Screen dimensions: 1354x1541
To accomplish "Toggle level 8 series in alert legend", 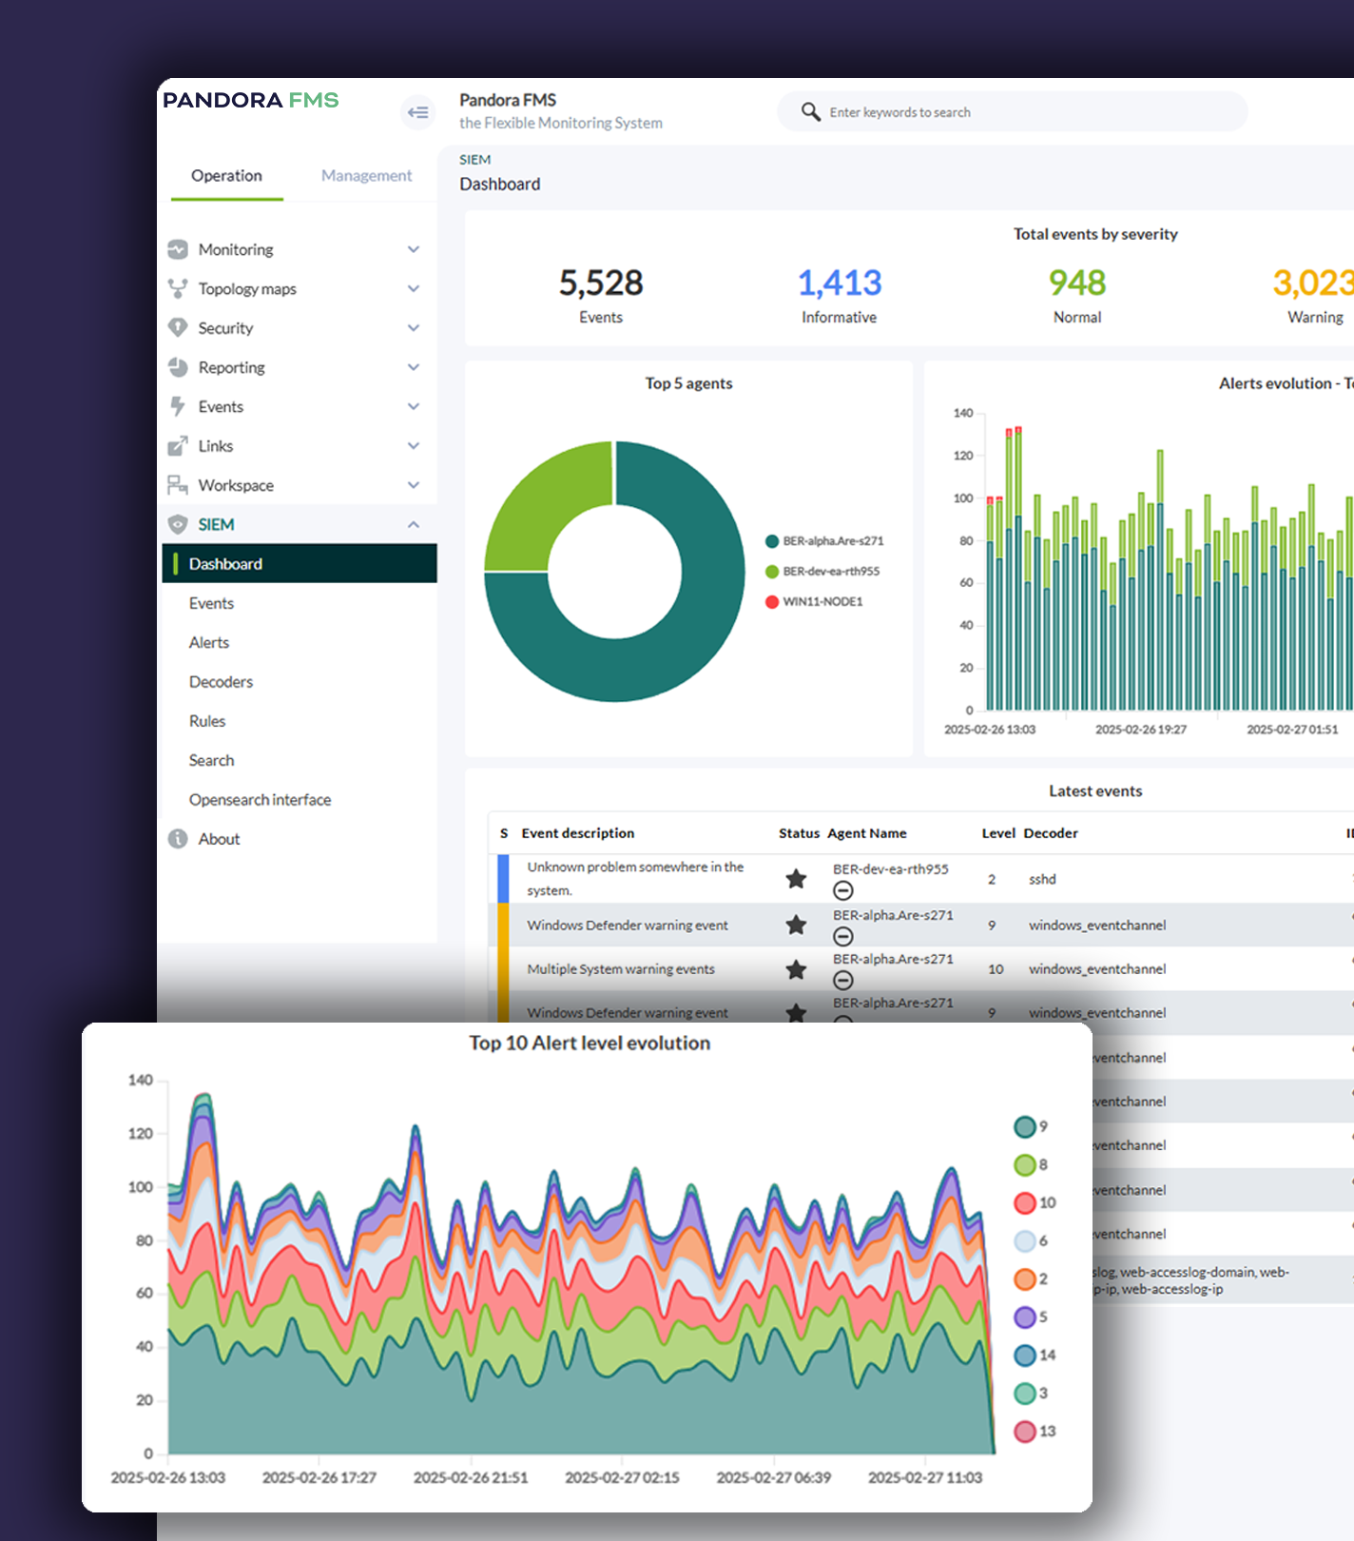I will pyautogui.click(x=1031, y=1165).
